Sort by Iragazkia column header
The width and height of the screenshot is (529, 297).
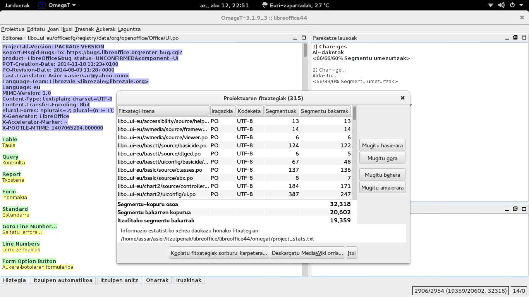[x=223, y=111]
